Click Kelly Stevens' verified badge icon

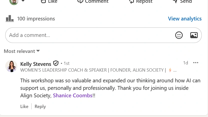pos(56,63)
